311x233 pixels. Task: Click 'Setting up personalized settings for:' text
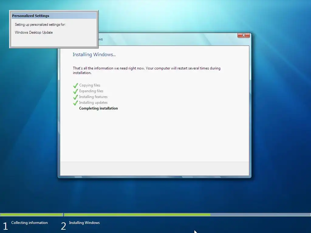coord(40,25)
